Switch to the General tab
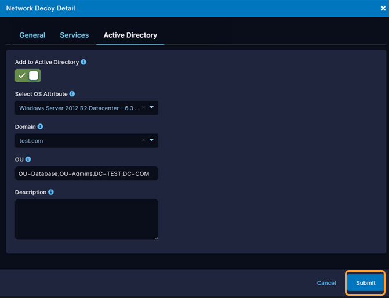 32,35
